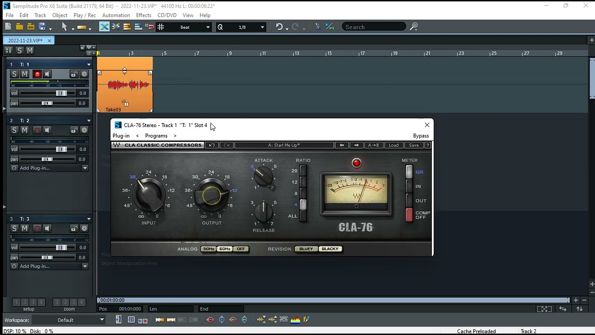This screenshot has width=595, height=335.
Task: Disarm record on track 1
Action: pyautogui.click(x=37, y=74)
